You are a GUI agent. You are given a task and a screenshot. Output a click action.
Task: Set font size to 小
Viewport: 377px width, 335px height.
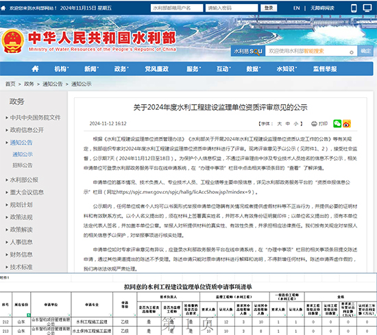pos(295,124)
